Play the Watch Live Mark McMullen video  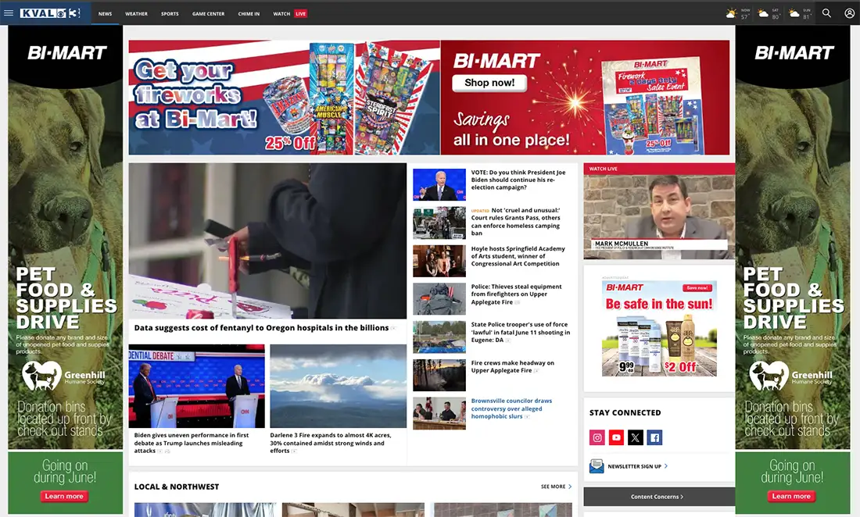[x=659, y=217]
